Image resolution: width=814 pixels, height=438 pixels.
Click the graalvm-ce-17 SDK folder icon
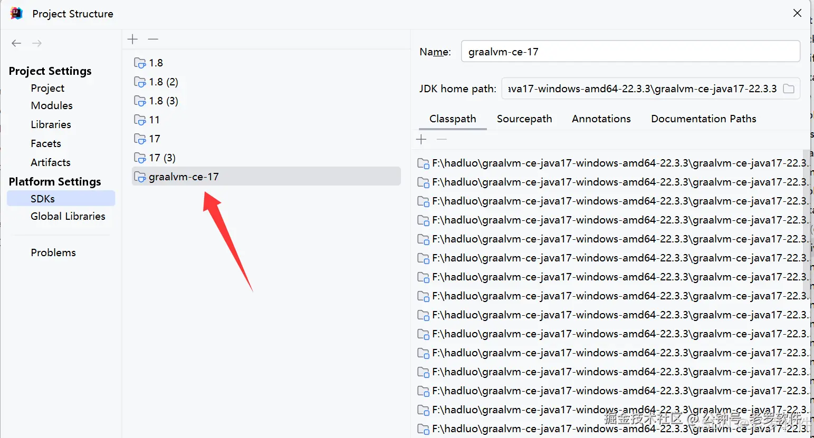point(140,177)
